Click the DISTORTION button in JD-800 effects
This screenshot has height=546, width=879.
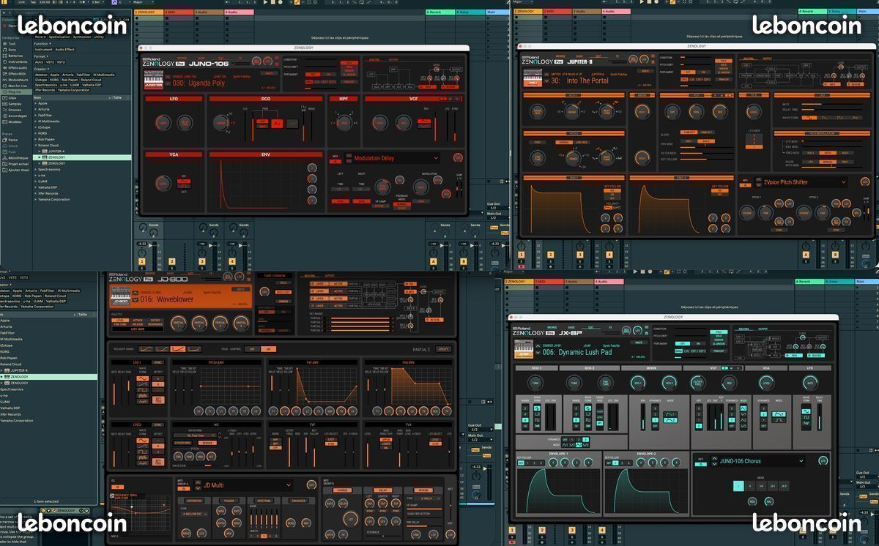pyautogui.click(x=194, y=501)
